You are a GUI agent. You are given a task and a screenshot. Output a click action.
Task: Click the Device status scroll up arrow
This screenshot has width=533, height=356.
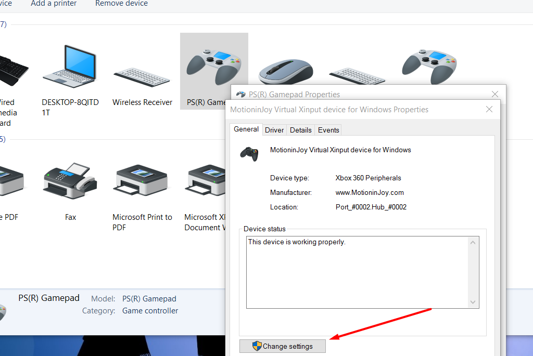[x=473, y=243]
